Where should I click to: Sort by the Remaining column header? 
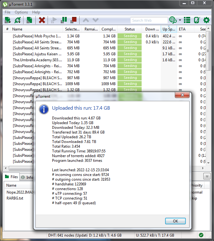point(91,29)
